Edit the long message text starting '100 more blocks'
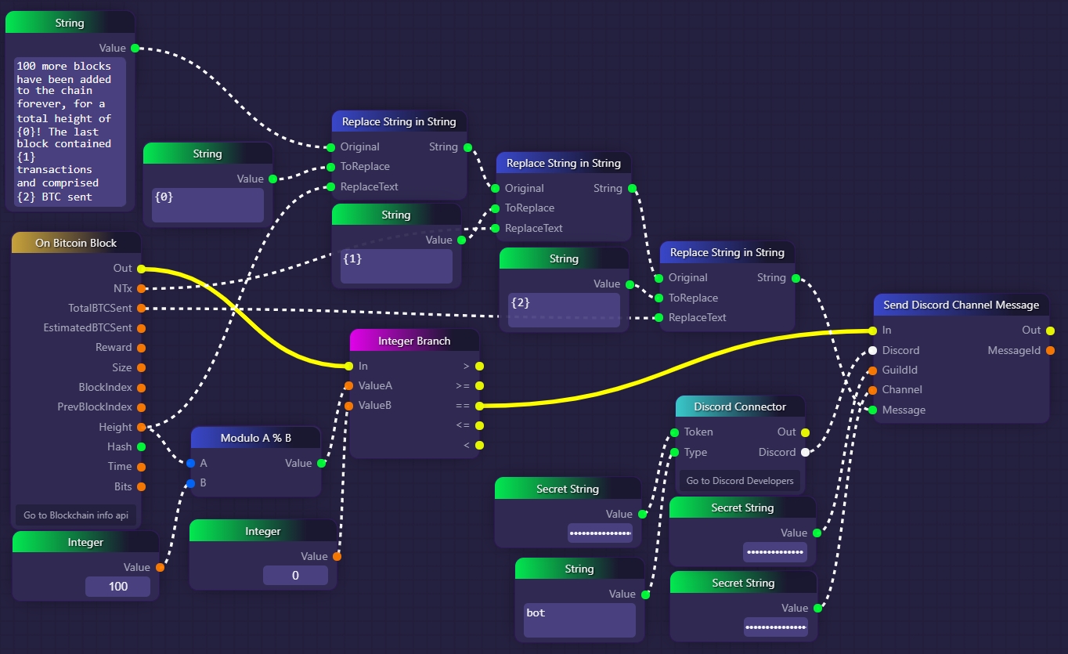Screen dimensions: 1068x654 point(70,131)
